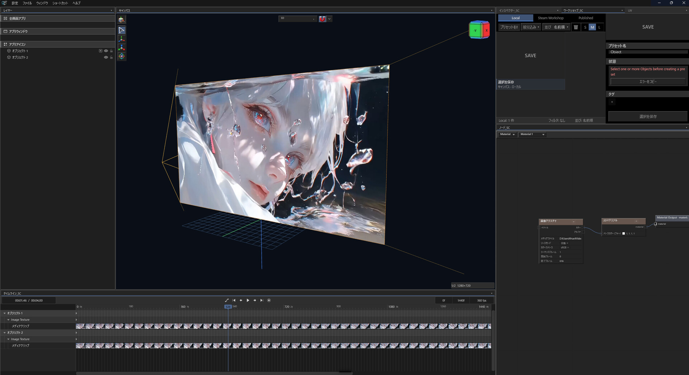Click the orientation cube gizmo in canvas
The width and height of the screenshot is (689, 375).
click(x=479, y=30)
